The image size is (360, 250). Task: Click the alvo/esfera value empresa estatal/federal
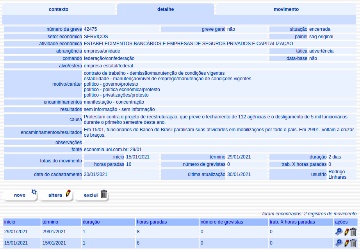point(109,66)
